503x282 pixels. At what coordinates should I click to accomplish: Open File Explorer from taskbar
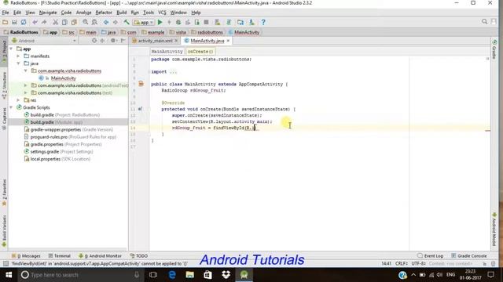pyautogui.click(x=190, y=275)
